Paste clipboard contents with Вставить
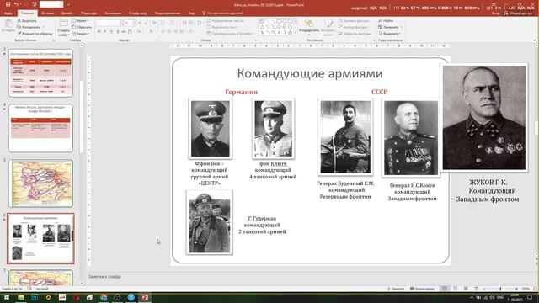 click(x=8, y=26)
